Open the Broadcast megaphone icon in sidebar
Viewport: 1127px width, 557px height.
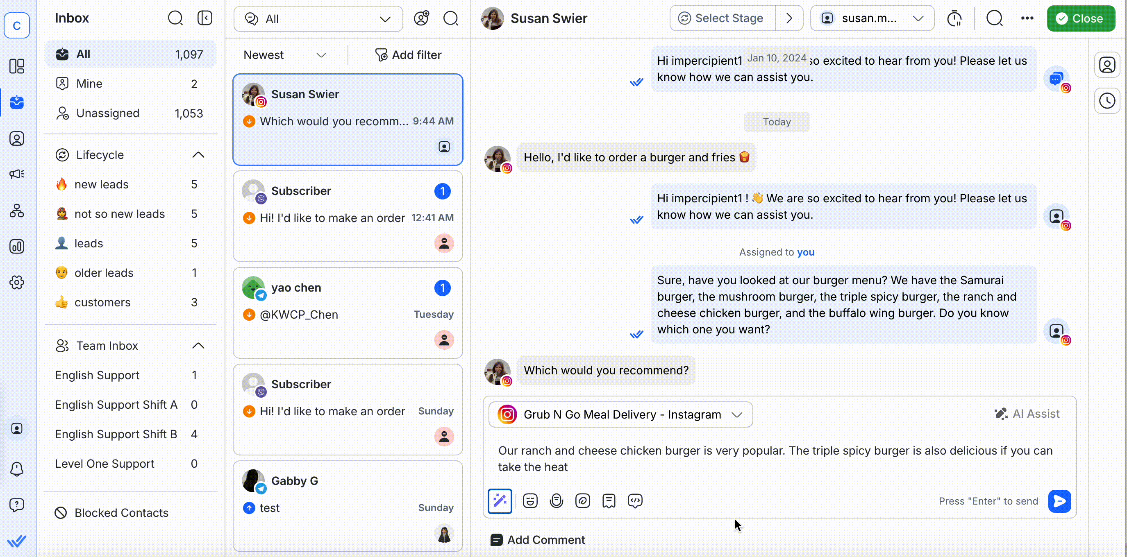(x=17, y=174)
